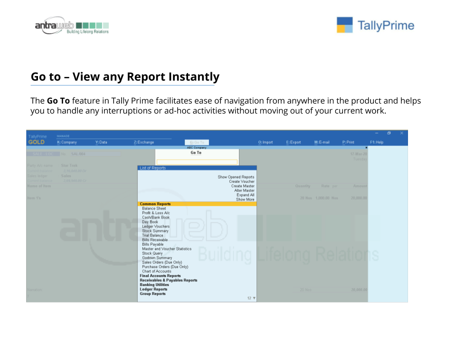
Task: Click the small close mark under title bar
Action: click(x=366, y=148)
